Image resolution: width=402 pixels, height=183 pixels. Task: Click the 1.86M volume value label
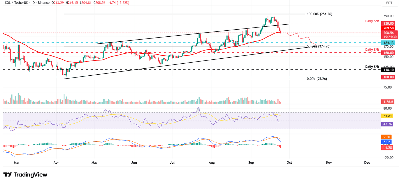click(x=388, y=101)
